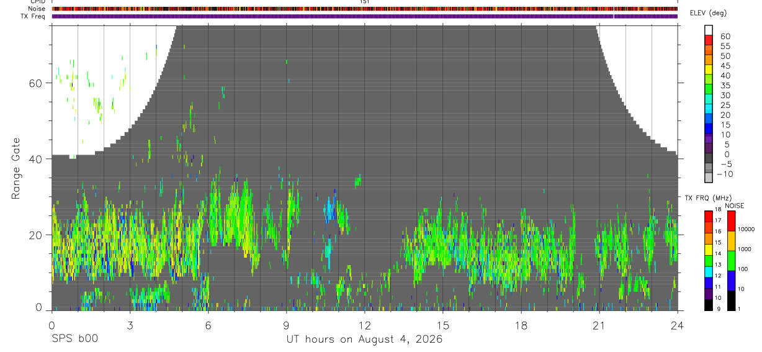762x352 pixels.
Task: Click the UT hours on August 4, 2026 title
Action: tap(364, 339)
